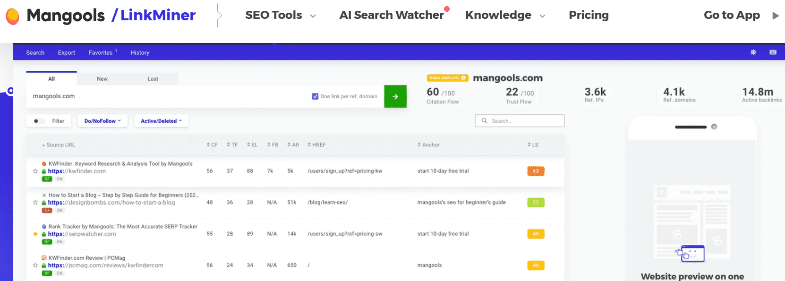Click the red NF badge under designbombs.com

pyautogui.click(x=47, y=211)
